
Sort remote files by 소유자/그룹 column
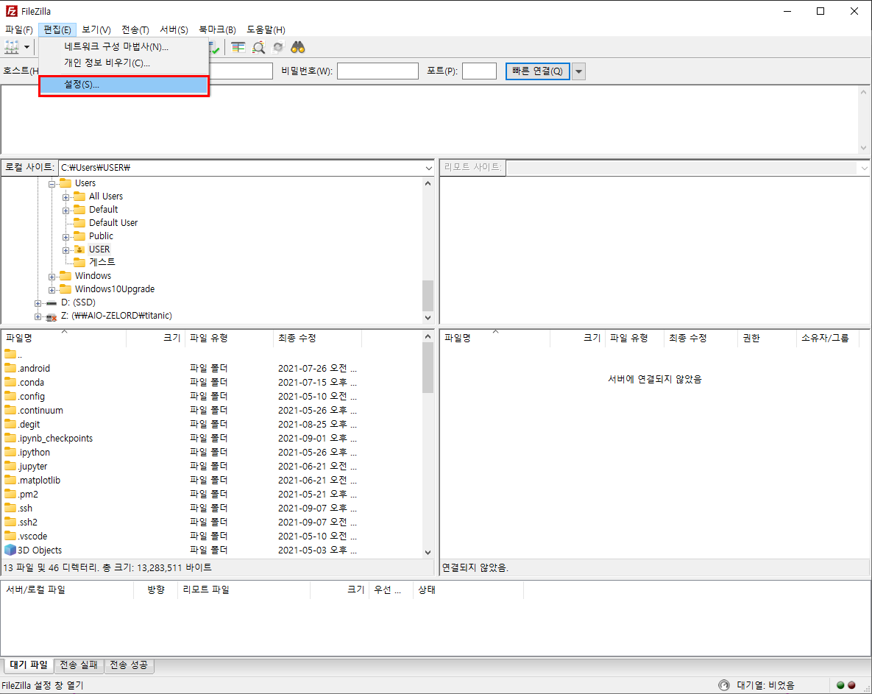[828, 338]
